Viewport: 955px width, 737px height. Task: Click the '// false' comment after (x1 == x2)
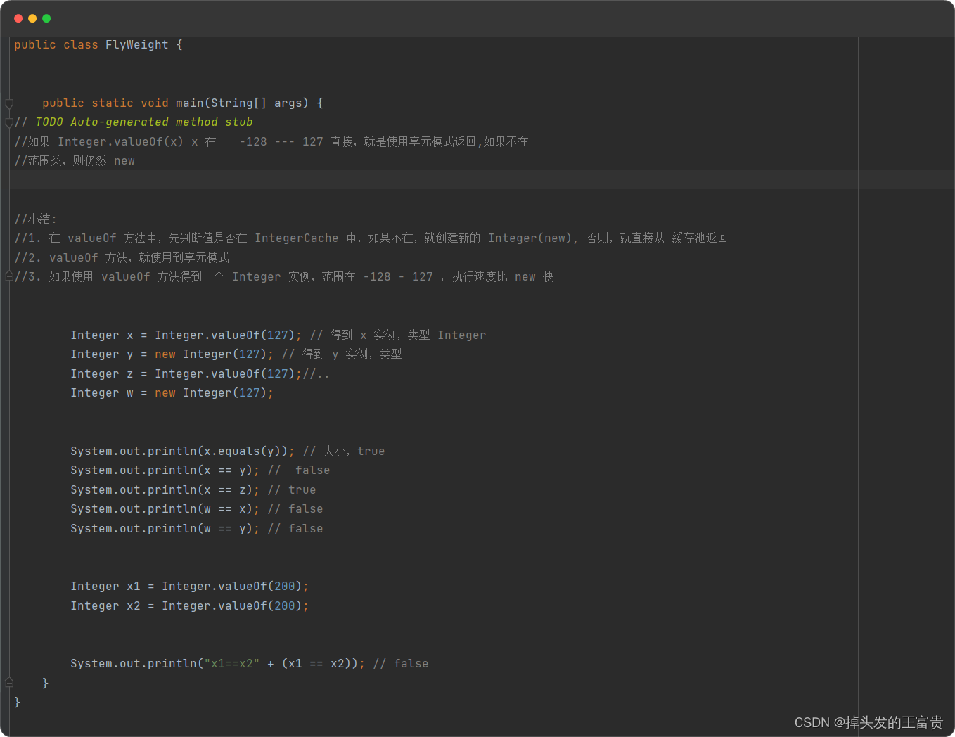(401, 664)
